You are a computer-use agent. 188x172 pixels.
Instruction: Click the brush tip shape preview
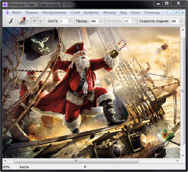tap(35, 21)
